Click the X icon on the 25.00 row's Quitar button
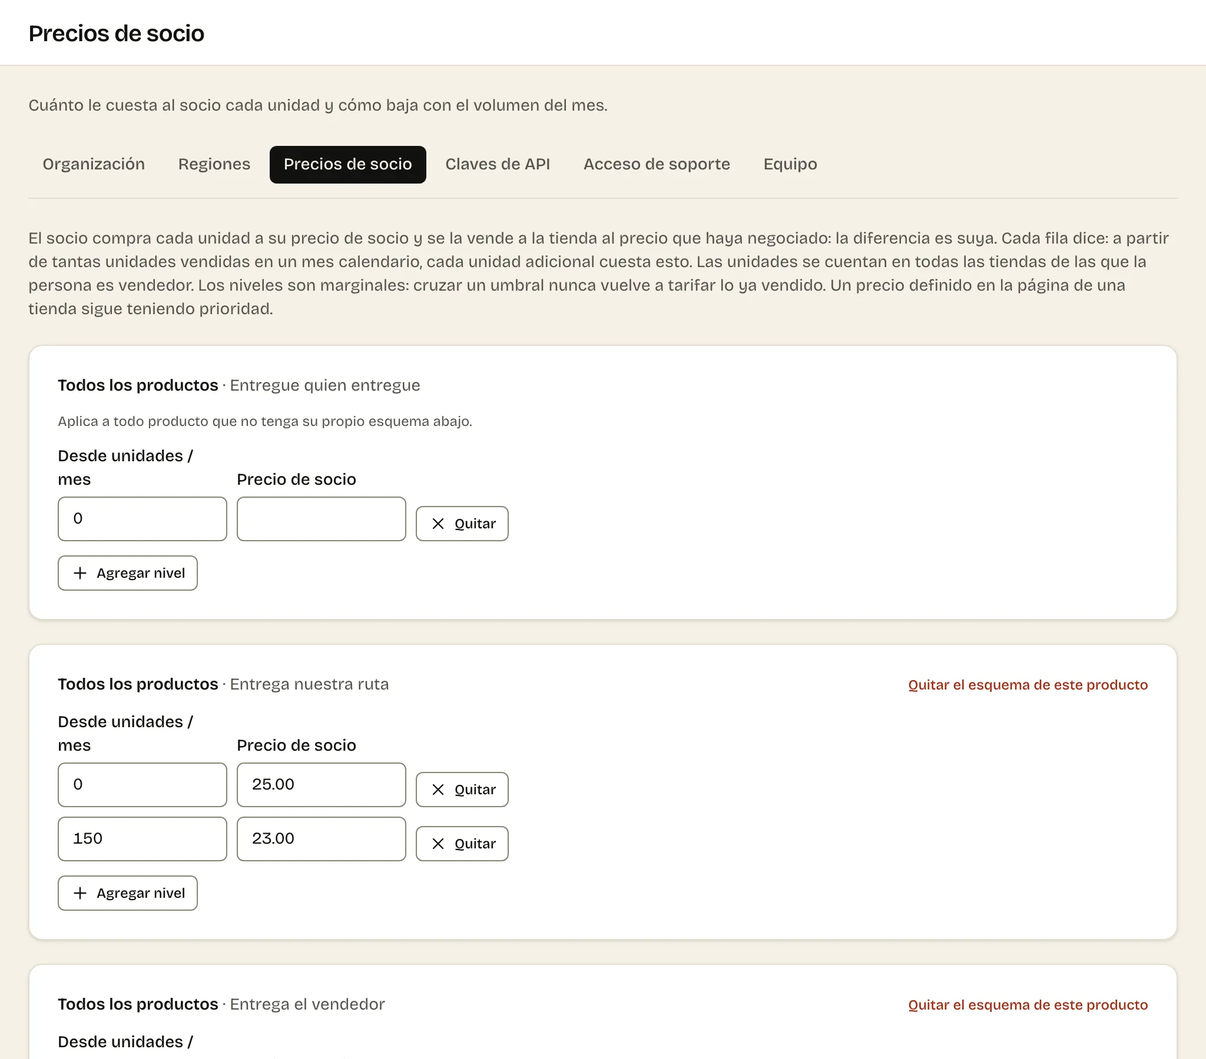This screenshot has height=1059, width=1206. 438,790
